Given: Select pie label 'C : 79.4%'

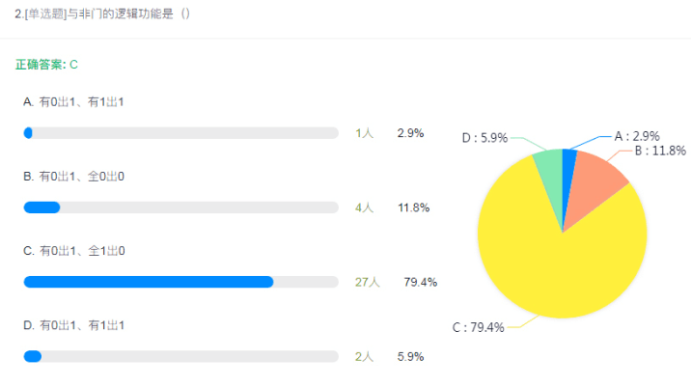Looking at the screenshot, I should (479, 327).
